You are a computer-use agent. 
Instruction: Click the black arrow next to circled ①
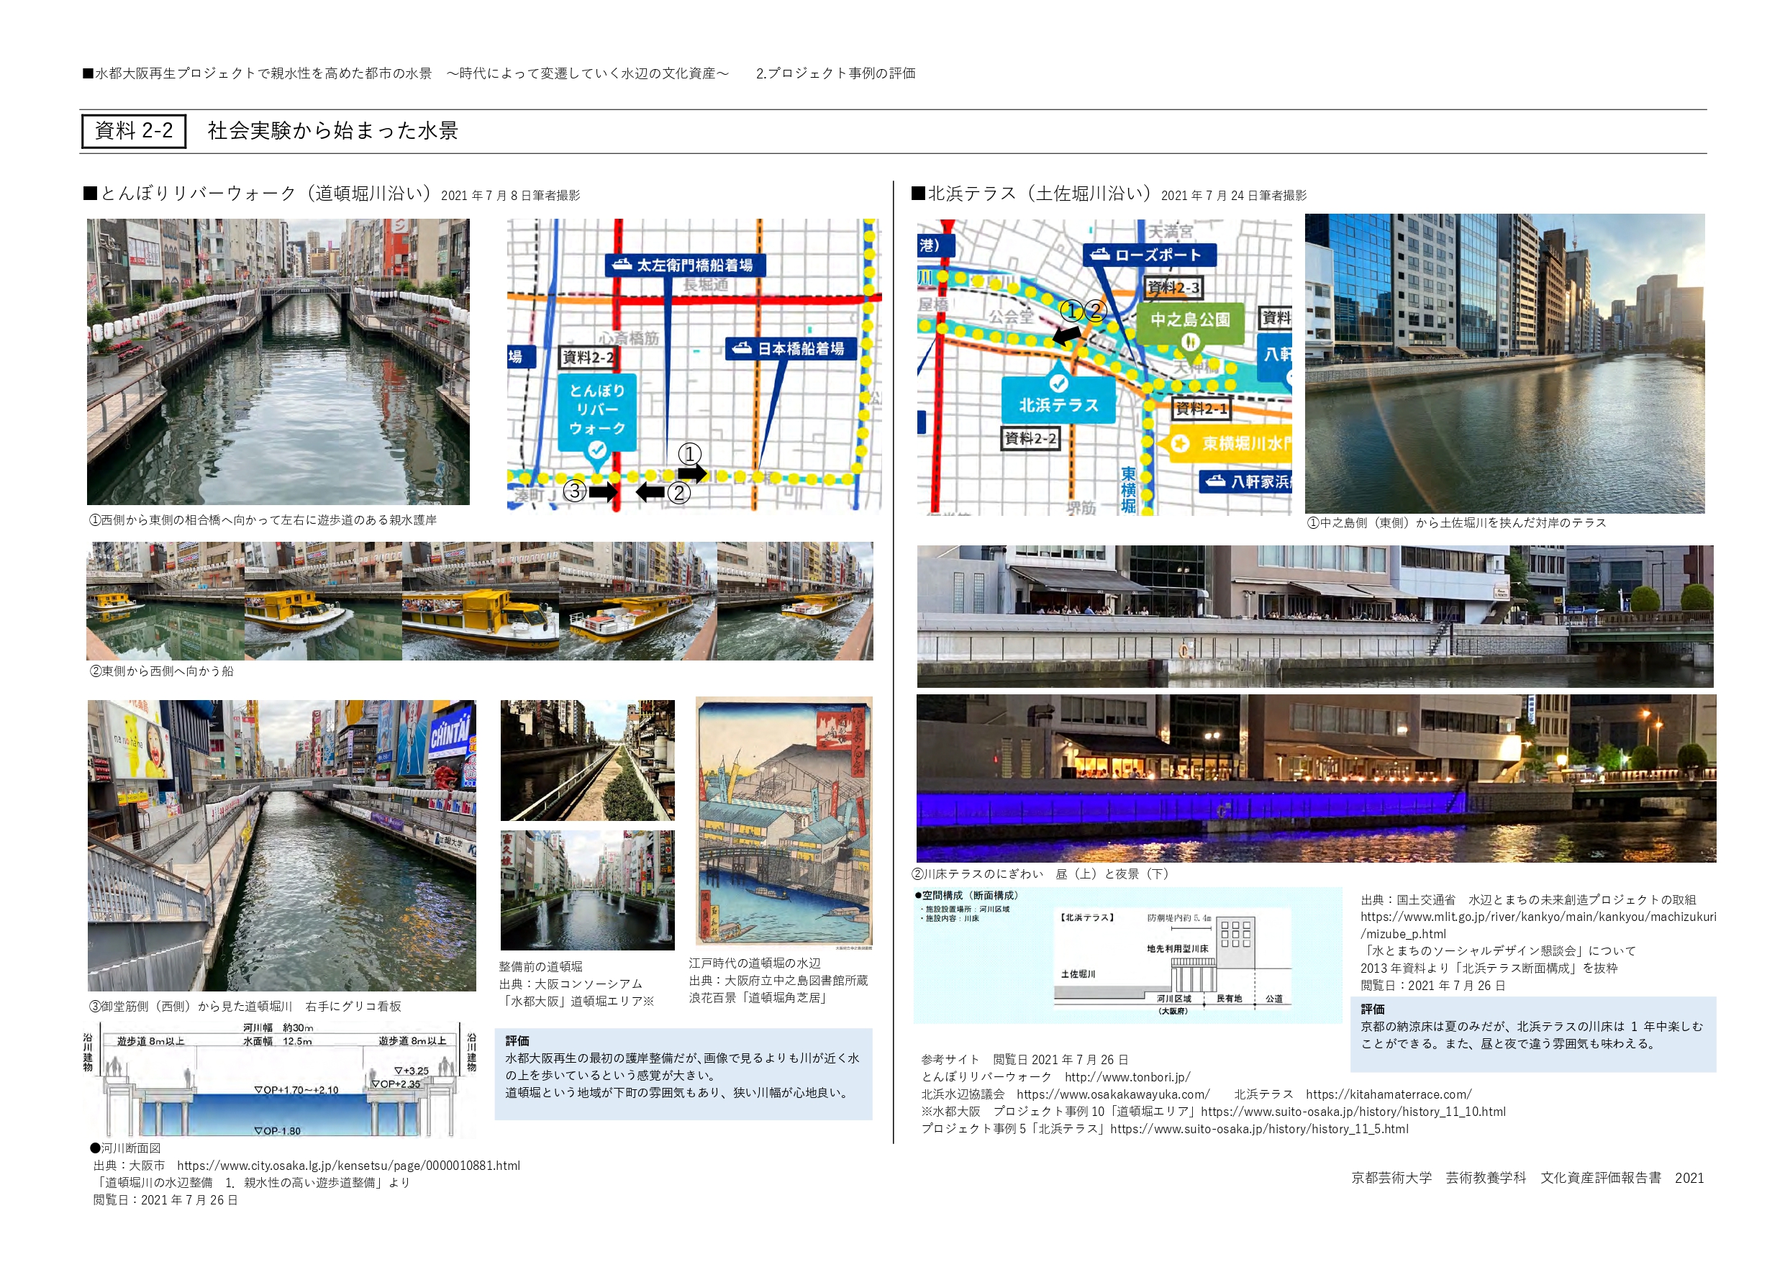coord(692,473)
